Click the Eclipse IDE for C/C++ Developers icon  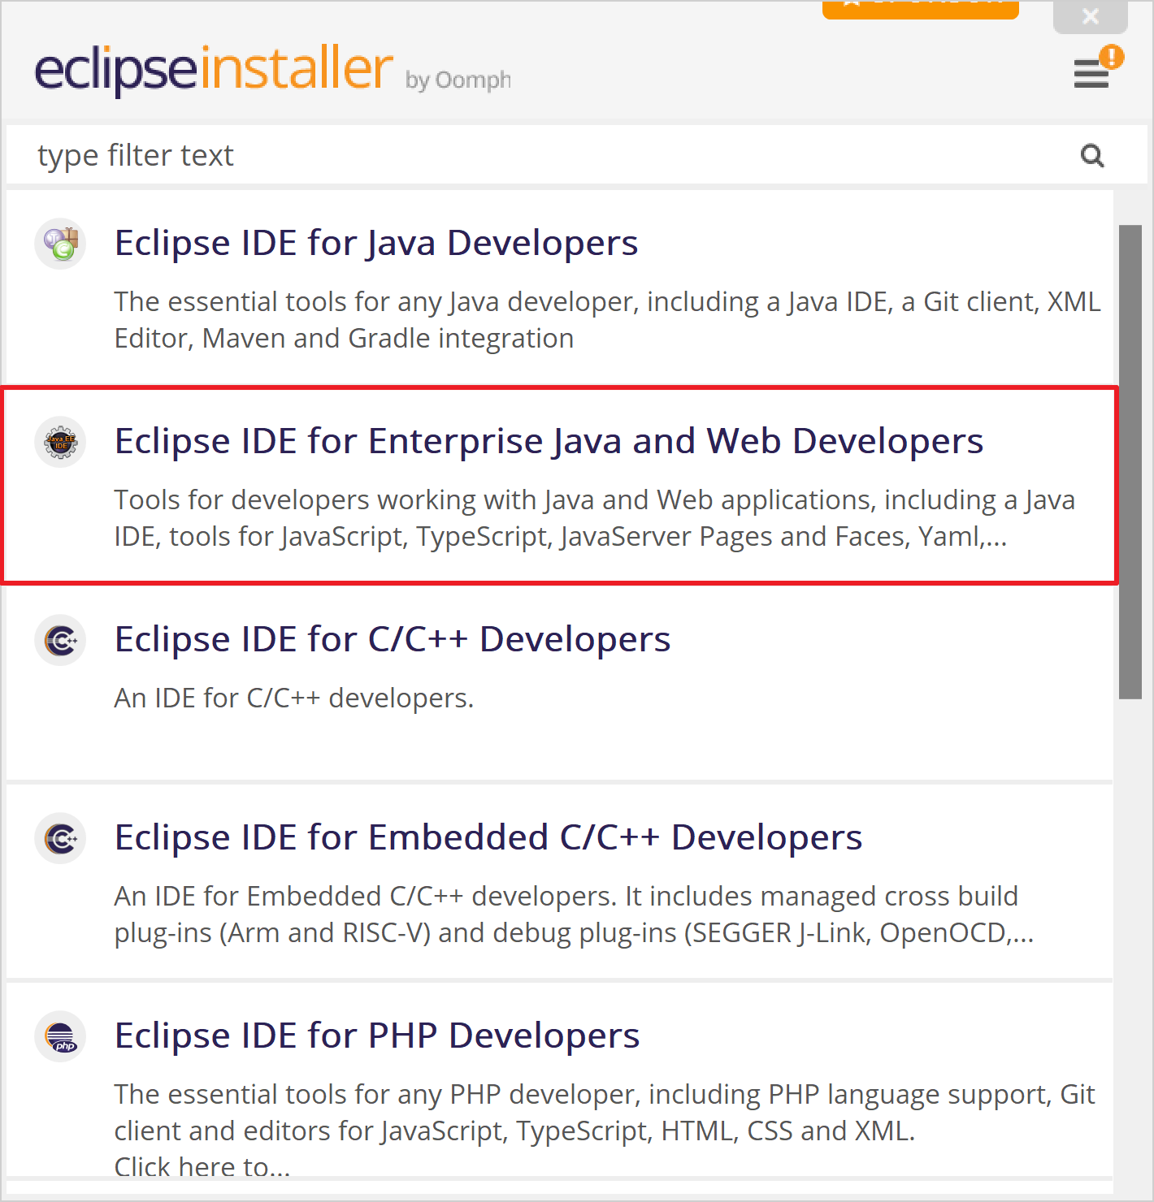61,640
